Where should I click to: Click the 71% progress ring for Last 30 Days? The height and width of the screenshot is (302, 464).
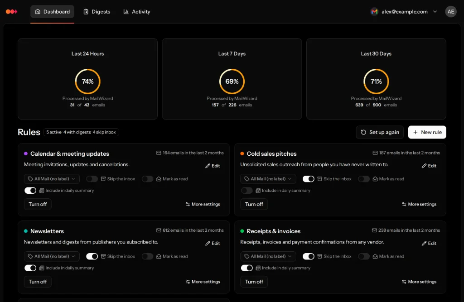coord(376,81)
